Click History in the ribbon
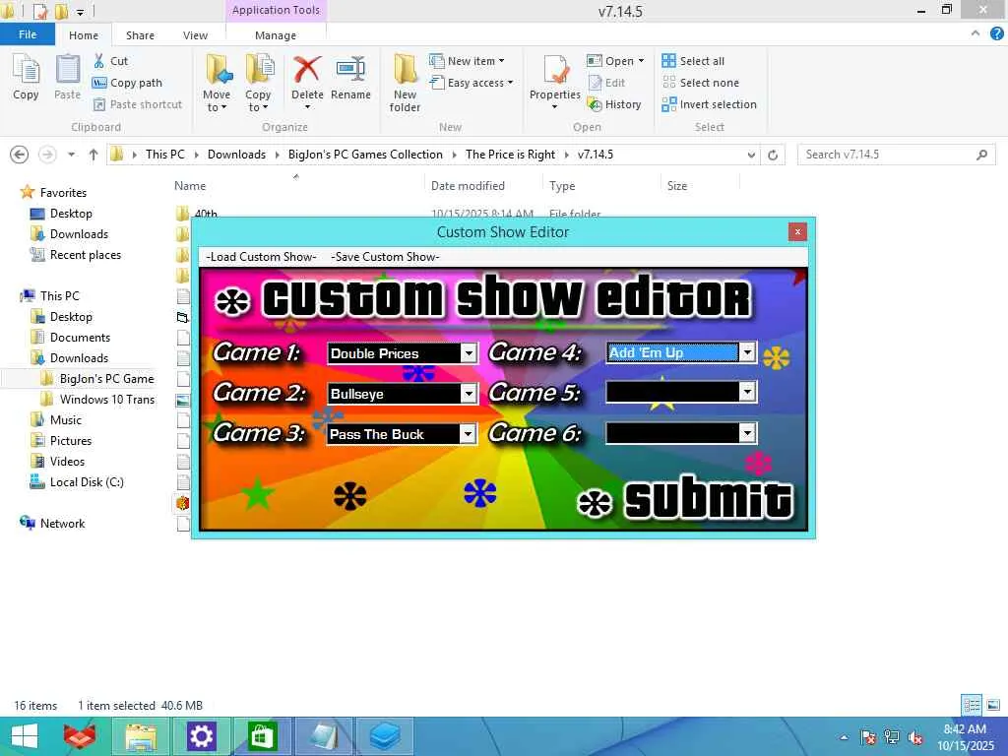The width and height of the screenshot is (1008, 756). [614, 104]
